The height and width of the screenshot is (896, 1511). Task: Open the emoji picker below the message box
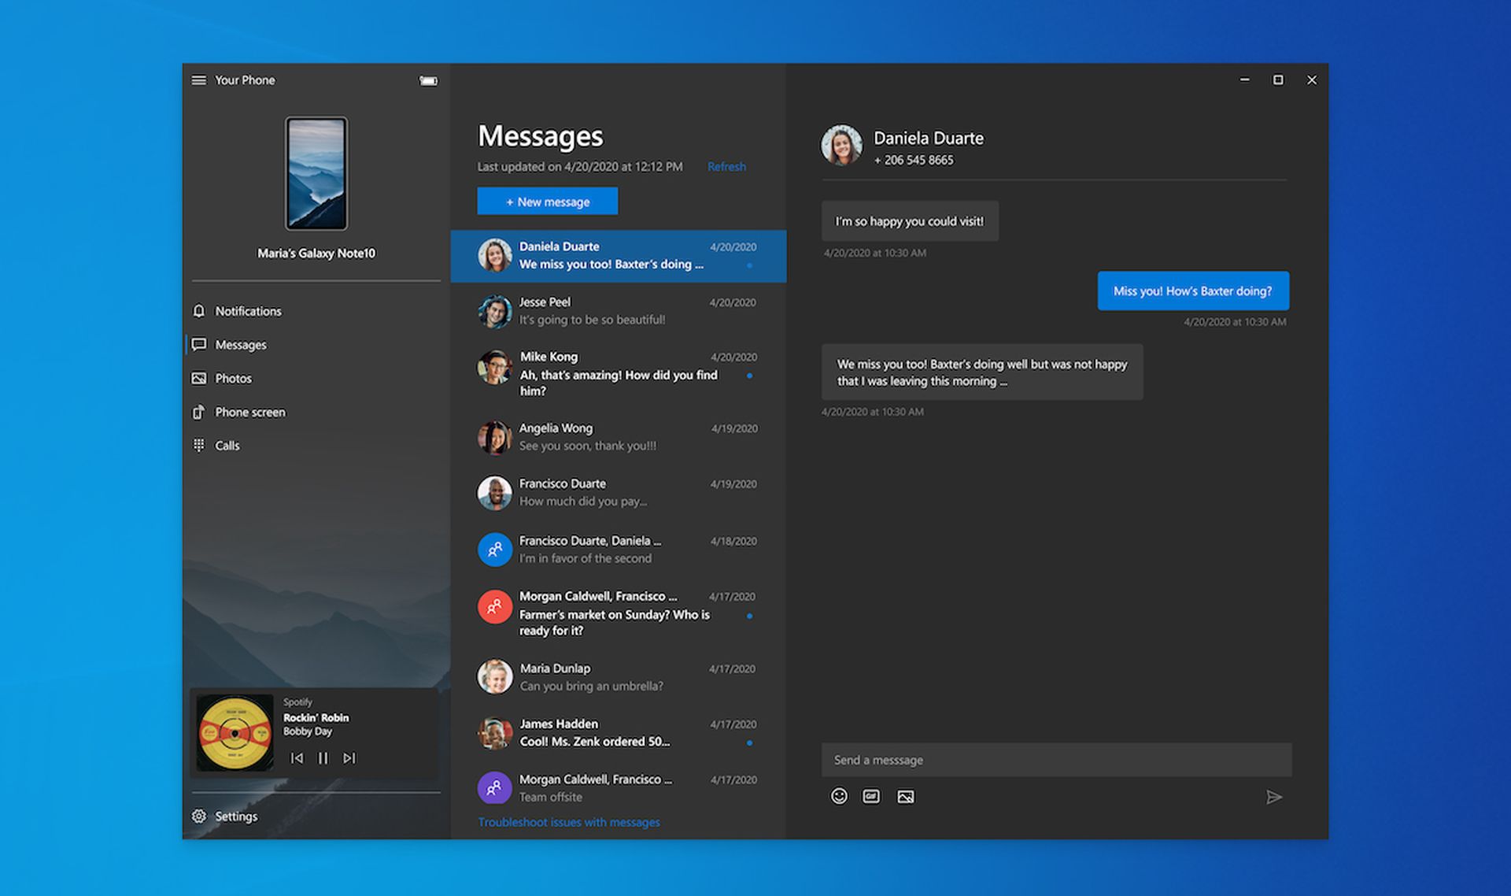click(839, 796)
